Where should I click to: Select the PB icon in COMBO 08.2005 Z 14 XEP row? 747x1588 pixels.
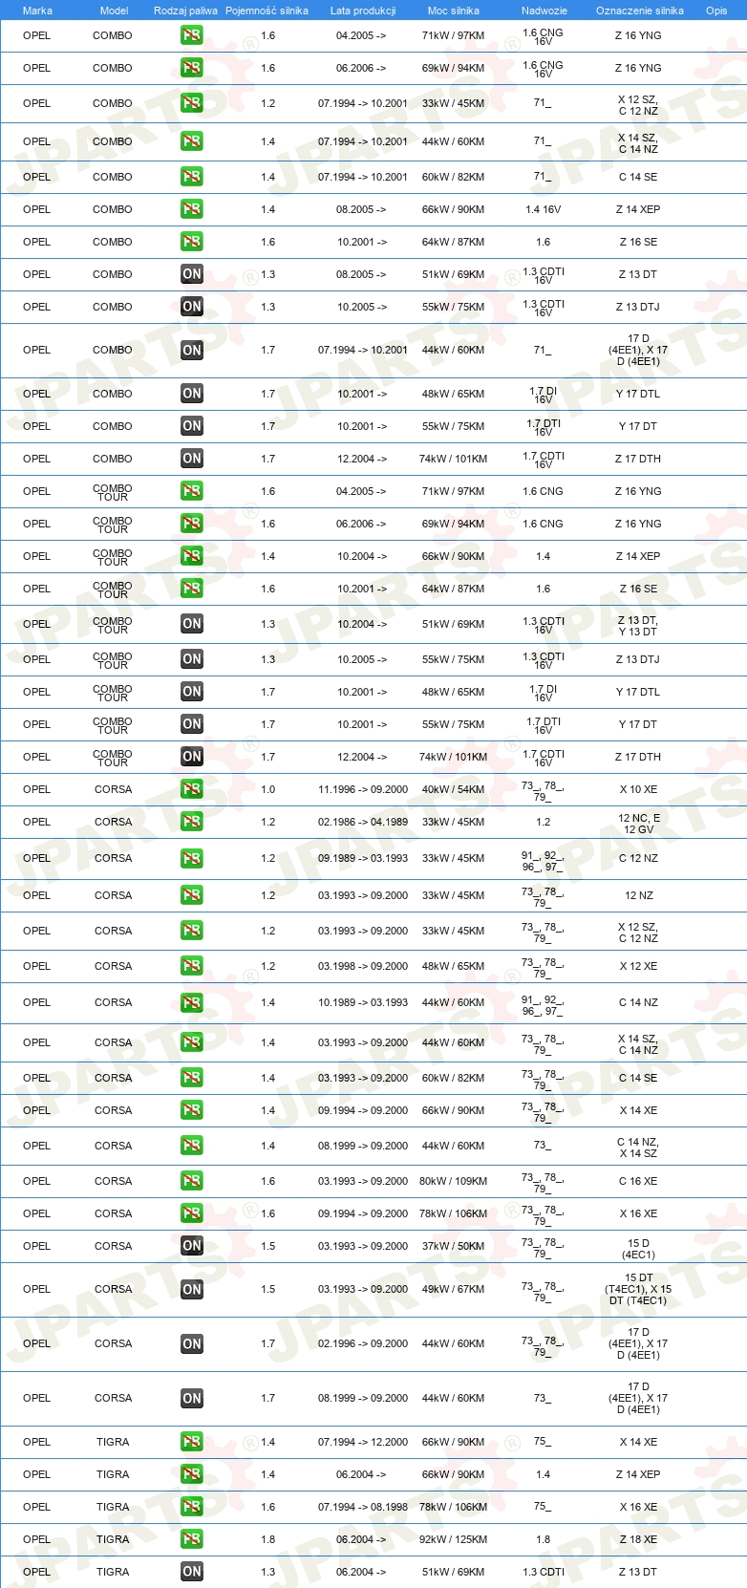tap(192, 209)
